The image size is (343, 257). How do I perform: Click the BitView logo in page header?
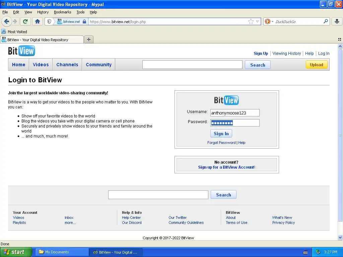pyautogui.click(x=21, y=51)
